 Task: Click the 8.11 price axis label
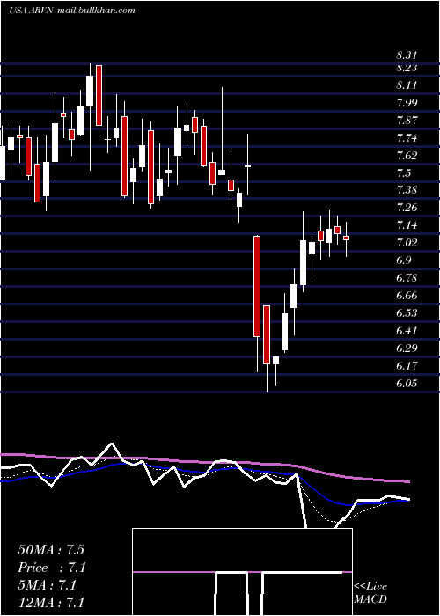click(407, 85)
